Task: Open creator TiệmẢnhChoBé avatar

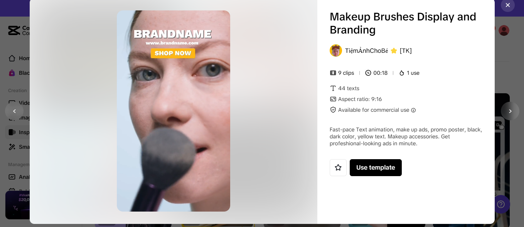Action: (336, 50)
